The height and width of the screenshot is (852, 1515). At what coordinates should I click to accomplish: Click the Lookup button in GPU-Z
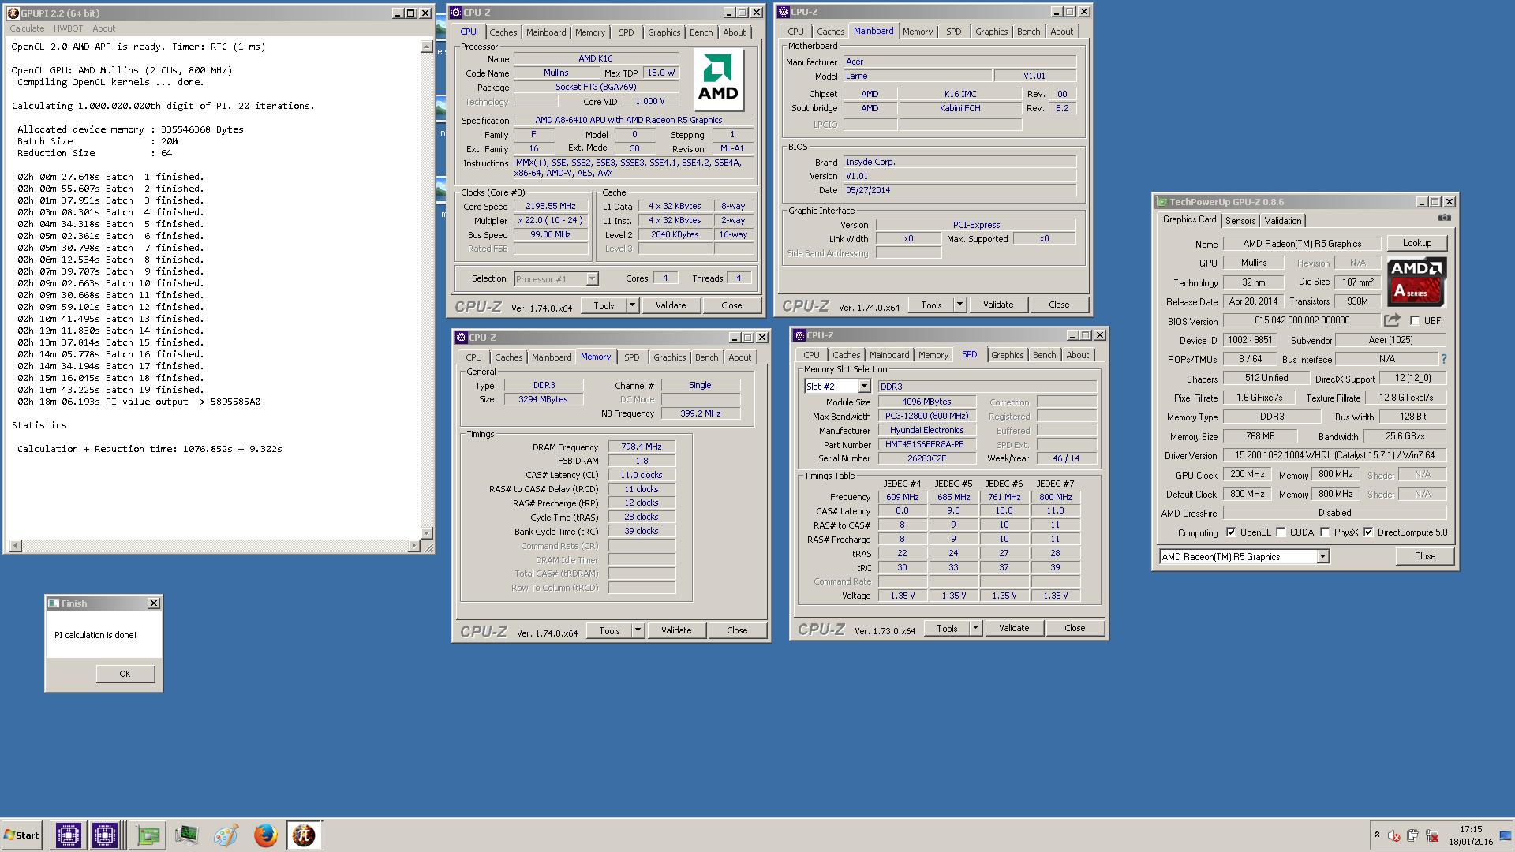point(1416,243)
